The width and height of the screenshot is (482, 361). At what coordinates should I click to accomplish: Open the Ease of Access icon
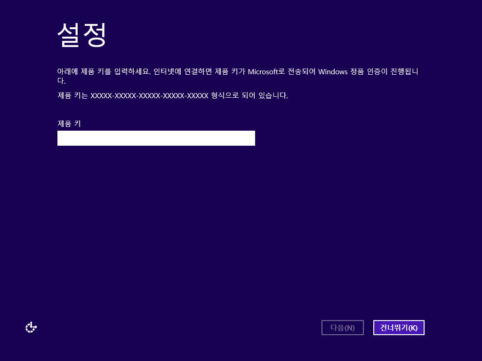[31, 328]
